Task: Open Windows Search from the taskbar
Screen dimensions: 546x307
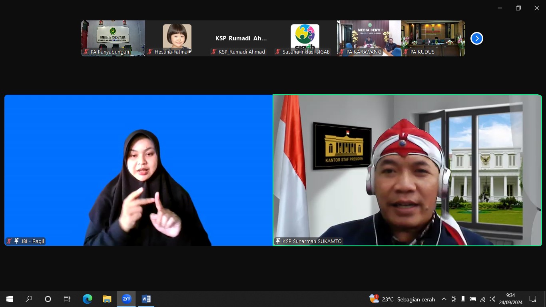Action: point(28,299)
